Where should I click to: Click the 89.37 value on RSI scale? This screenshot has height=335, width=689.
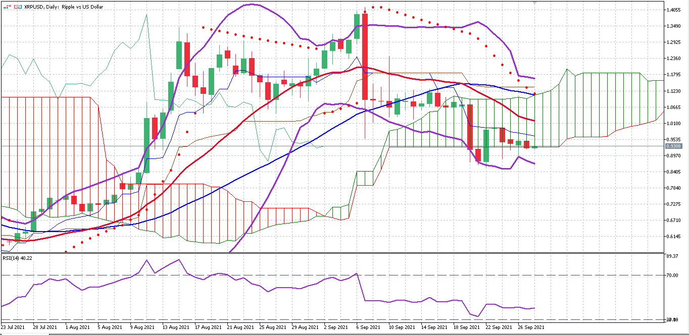[672, 256]
